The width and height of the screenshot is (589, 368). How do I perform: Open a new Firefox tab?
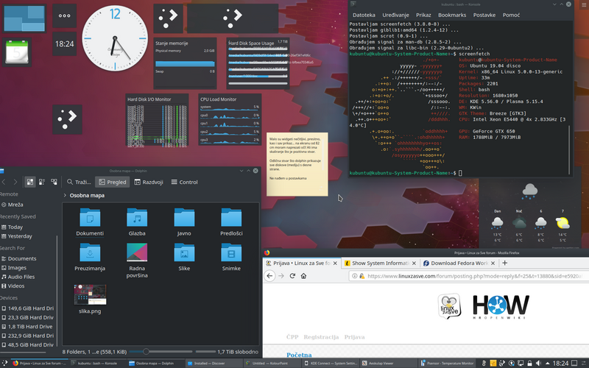coord(504,263)
